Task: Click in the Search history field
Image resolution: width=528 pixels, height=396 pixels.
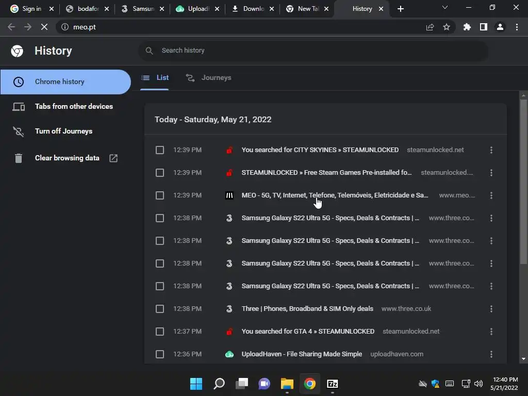Action: (313, 51)
